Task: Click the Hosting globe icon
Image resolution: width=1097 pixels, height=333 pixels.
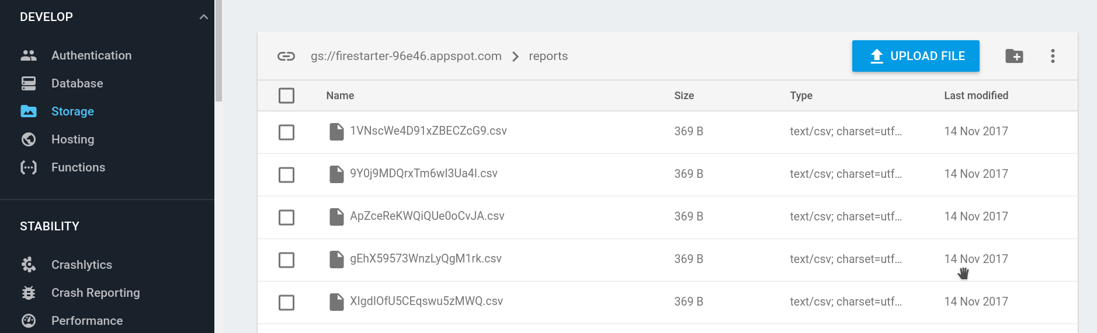Action: point(28,139)
